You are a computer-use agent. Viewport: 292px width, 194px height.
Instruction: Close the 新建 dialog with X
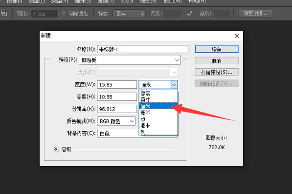pos(237,36)
